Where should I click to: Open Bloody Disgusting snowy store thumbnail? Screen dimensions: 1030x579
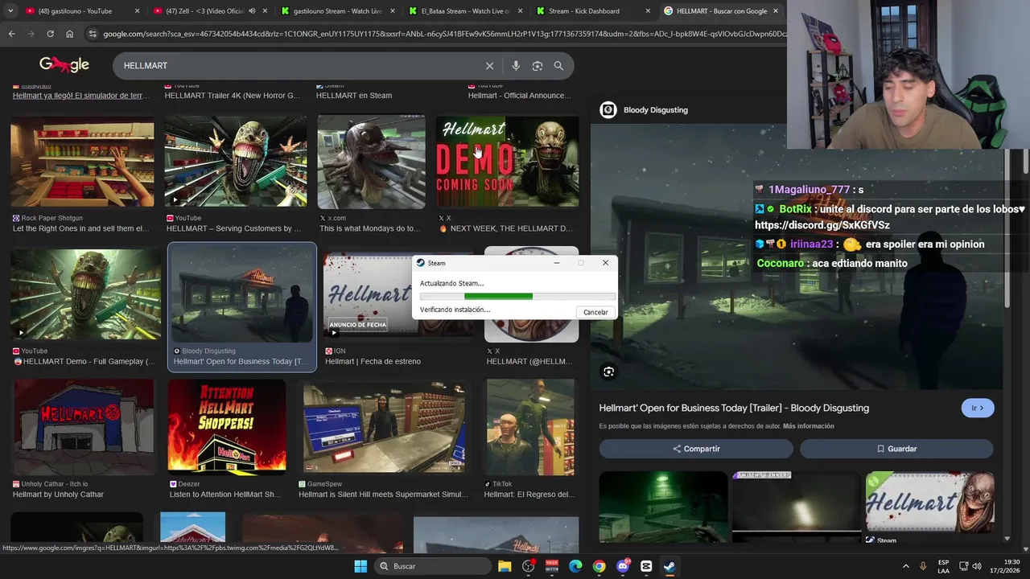[242, 294]
